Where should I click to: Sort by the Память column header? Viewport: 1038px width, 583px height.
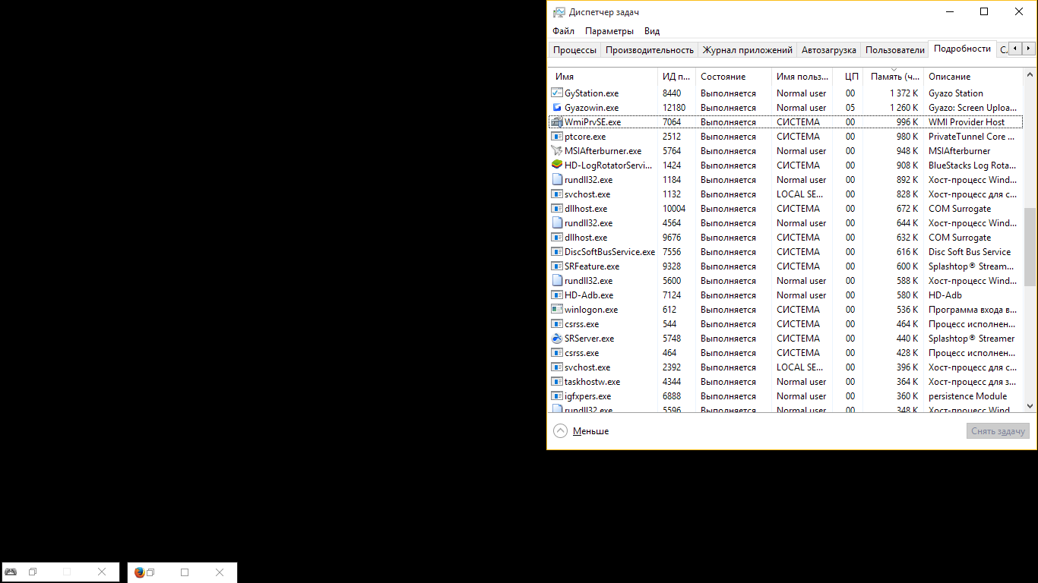pos(894,77)
